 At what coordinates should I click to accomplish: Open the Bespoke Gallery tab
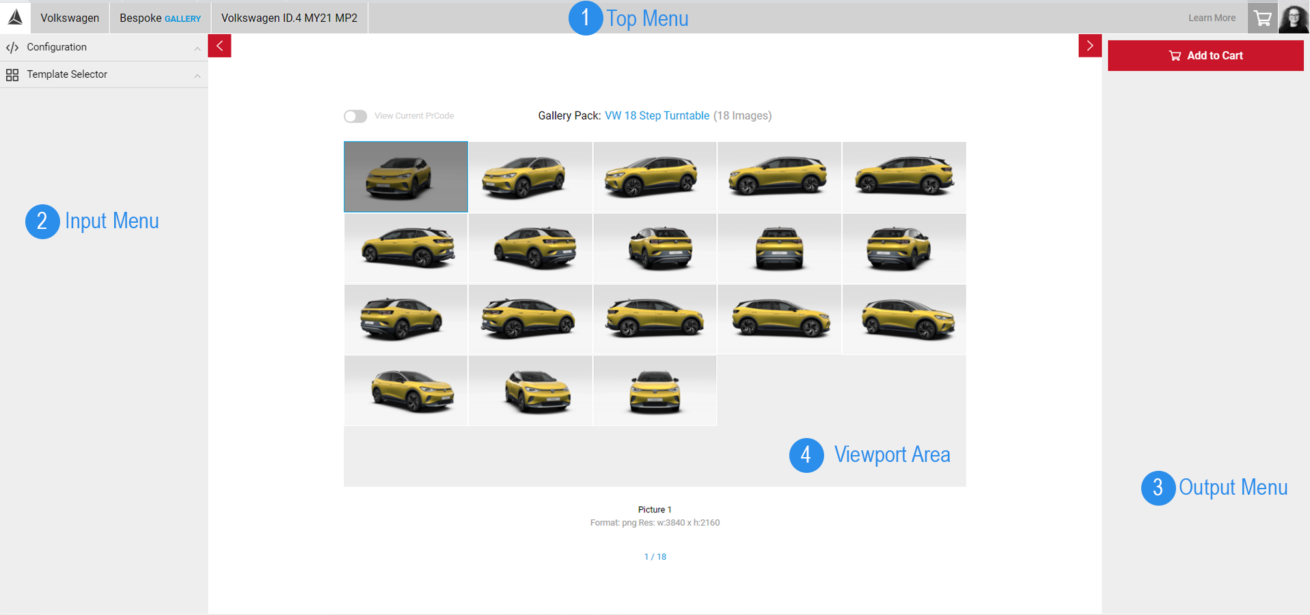(160, 18)
